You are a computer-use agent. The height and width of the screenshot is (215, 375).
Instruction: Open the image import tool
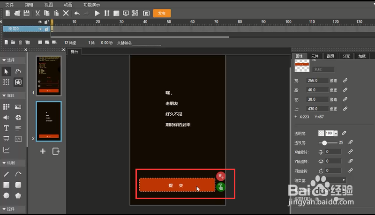18,107
